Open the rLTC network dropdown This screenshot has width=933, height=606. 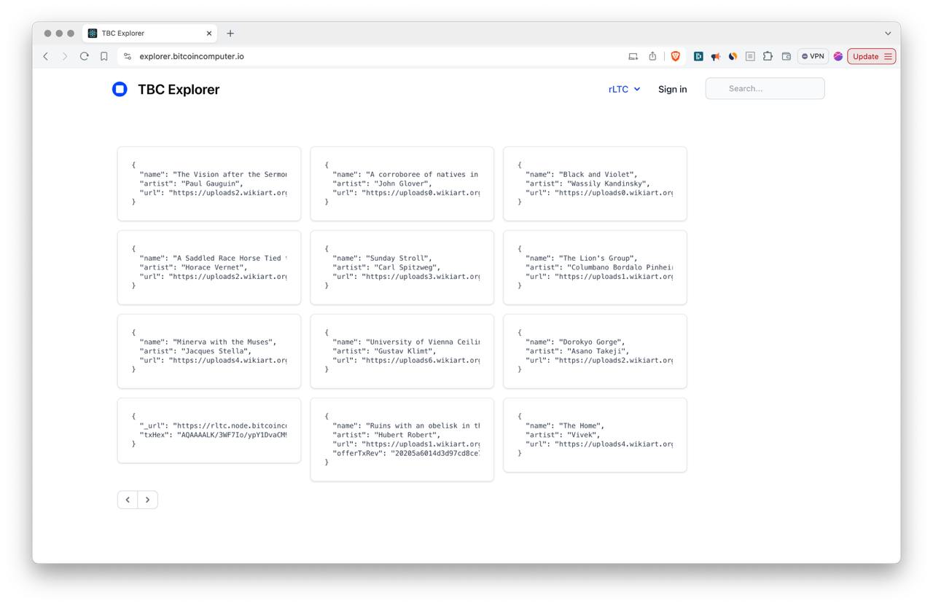click(625, 89)
